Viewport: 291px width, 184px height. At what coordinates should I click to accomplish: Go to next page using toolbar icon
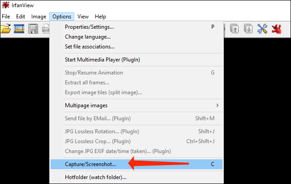click(248, 29)
